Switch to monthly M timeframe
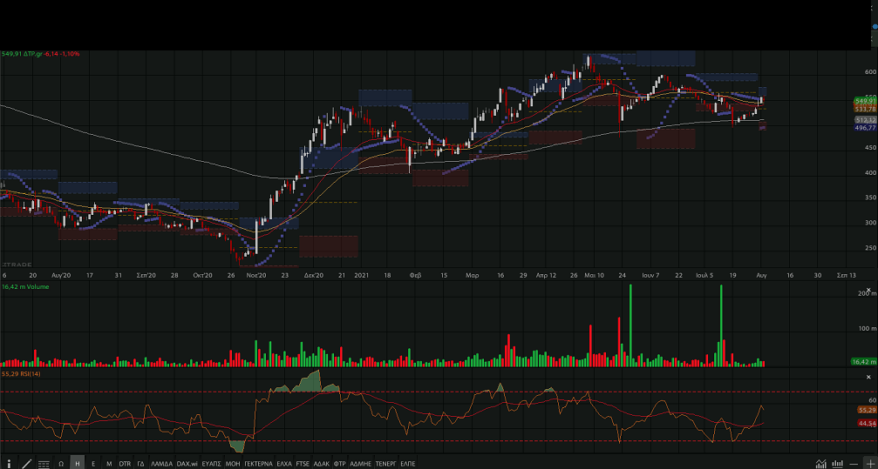Screen dimensions: 878x469 tap(109, 463)
